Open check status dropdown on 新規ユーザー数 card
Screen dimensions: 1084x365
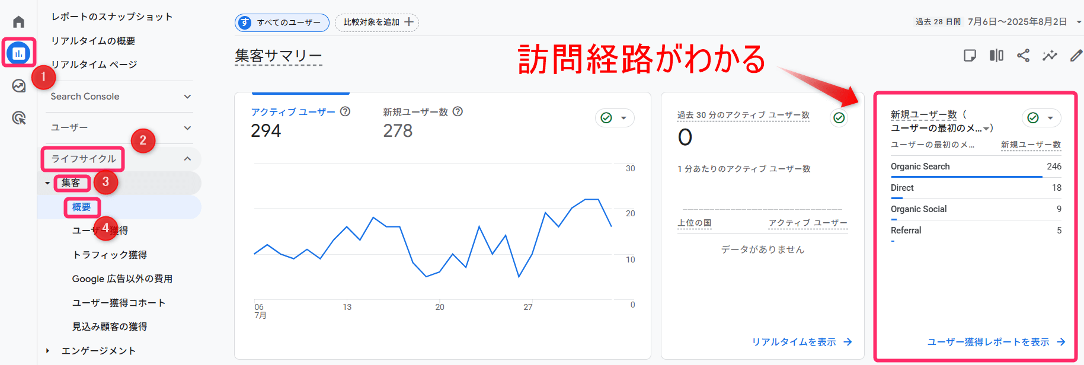[1041, 118]
